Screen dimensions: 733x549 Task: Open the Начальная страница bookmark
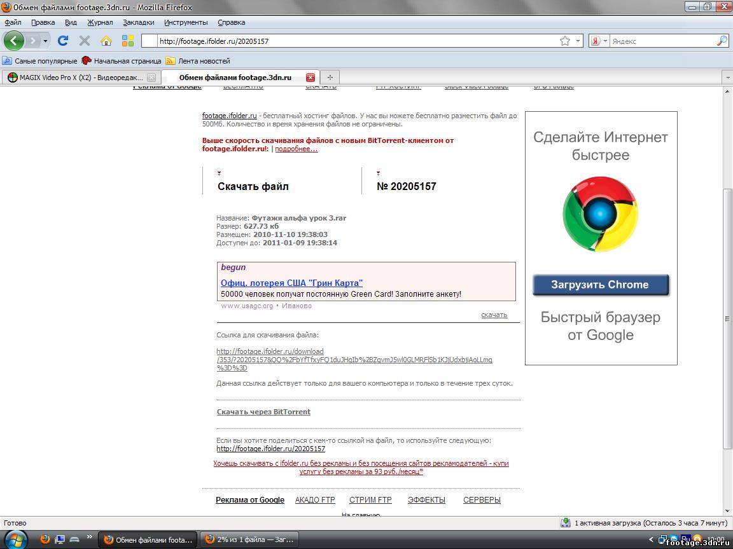121,61
